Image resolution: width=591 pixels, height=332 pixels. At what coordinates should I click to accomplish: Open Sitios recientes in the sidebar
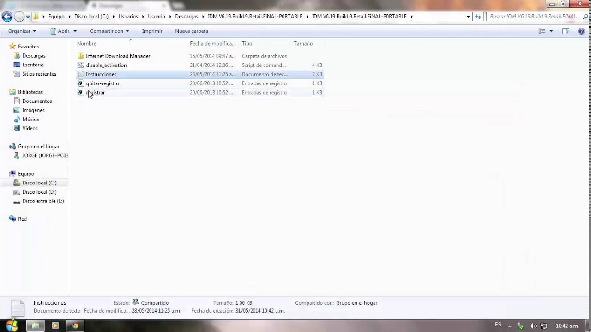pyautogui.click(x=39, y=74)
